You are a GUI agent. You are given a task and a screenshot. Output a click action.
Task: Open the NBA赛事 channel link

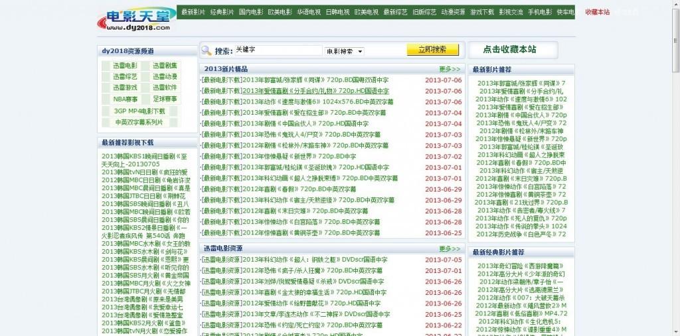124,99
